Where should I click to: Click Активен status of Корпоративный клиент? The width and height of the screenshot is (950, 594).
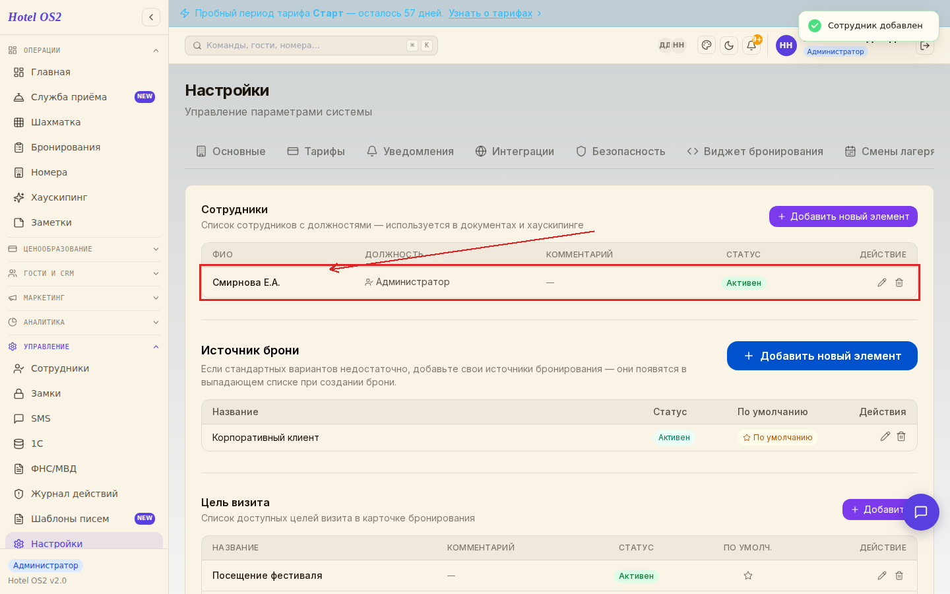(x=674, y=438)
